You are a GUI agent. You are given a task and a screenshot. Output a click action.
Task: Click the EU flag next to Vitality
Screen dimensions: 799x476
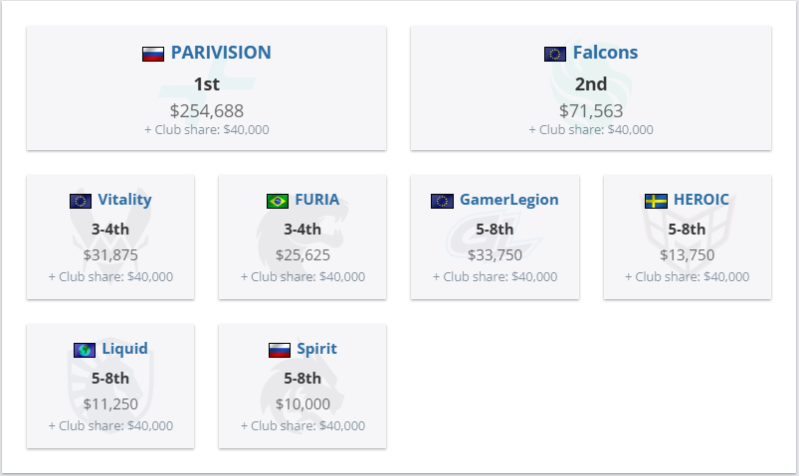tap(81, 201)
